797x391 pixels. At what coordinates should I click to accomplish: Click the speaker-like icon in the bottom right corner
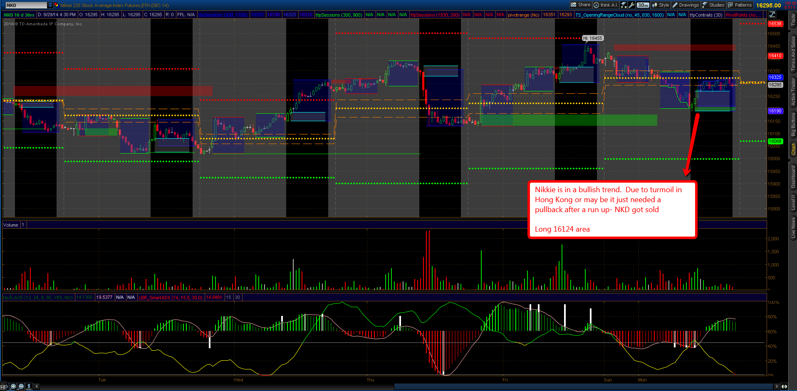coord(784,386)
